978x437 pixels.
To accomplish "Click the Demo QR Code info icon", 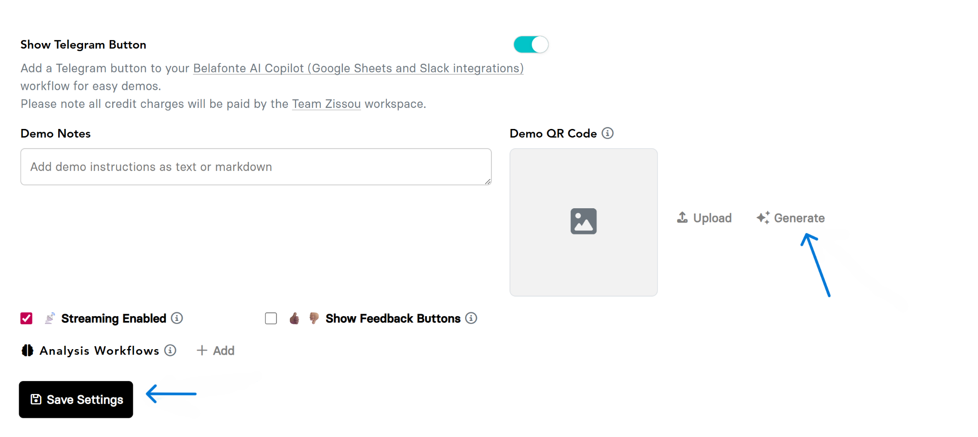I will pos(607,133).
